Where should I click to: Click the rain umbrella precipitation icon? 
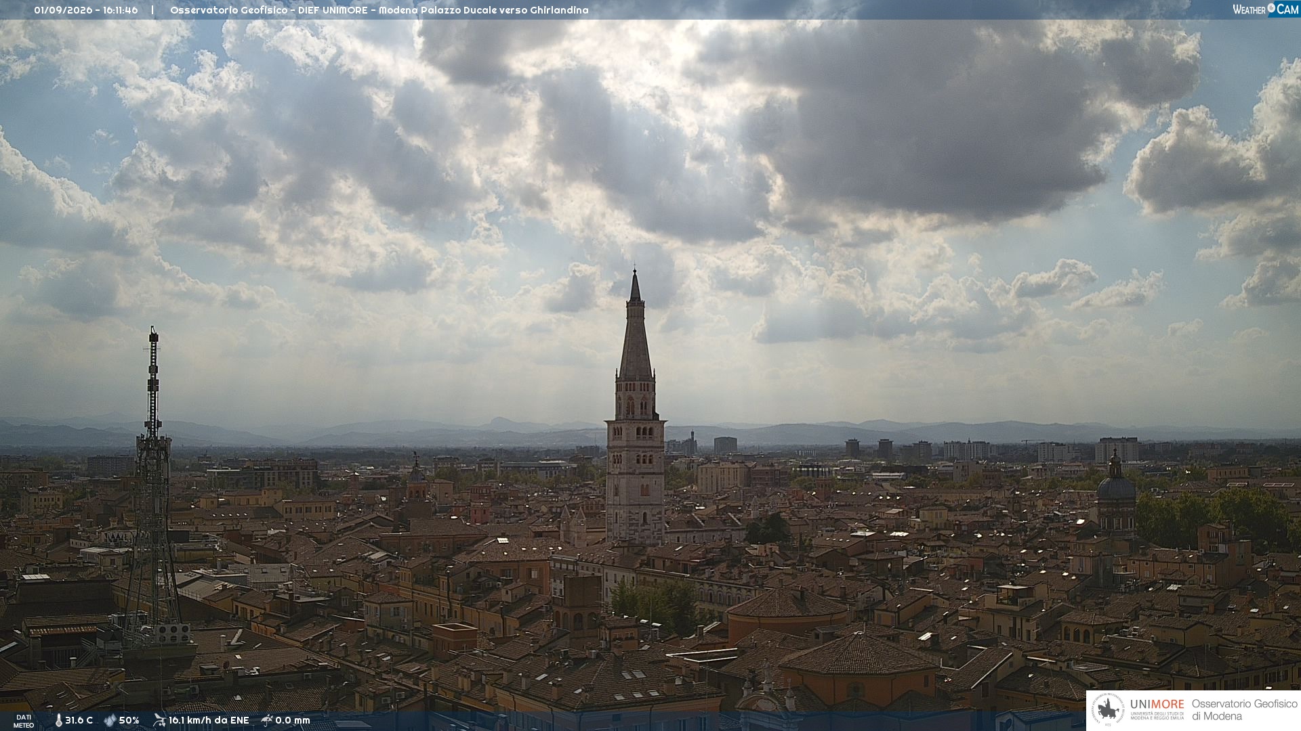coord(267,720)
